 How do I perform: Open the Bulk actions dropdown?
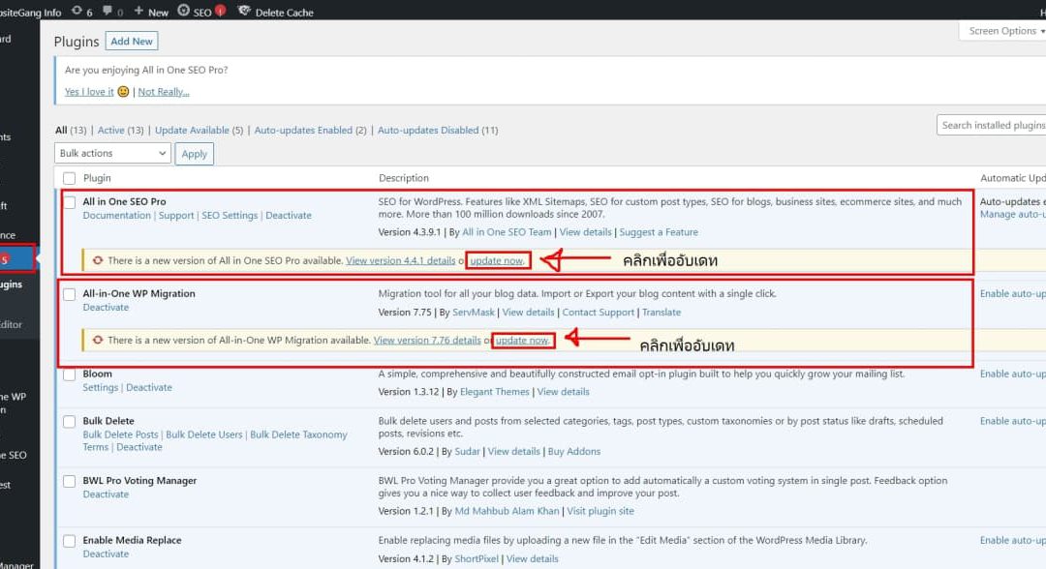pyautogui.click(x=112, y=153)
